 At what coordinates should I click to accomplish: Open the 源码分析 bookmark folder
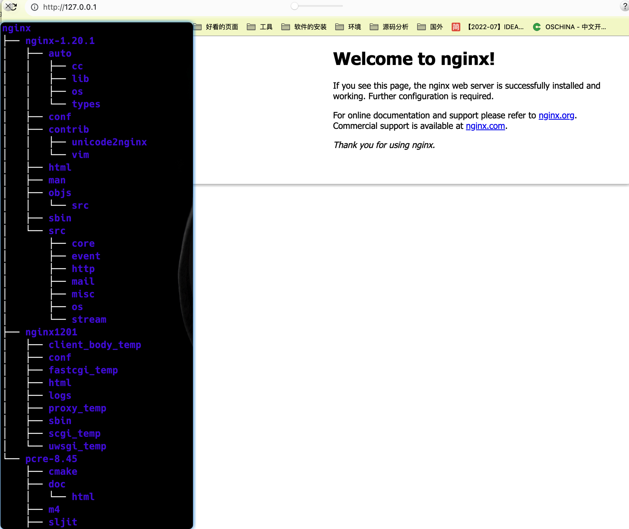pyautogui.click(x=389, y=27)
